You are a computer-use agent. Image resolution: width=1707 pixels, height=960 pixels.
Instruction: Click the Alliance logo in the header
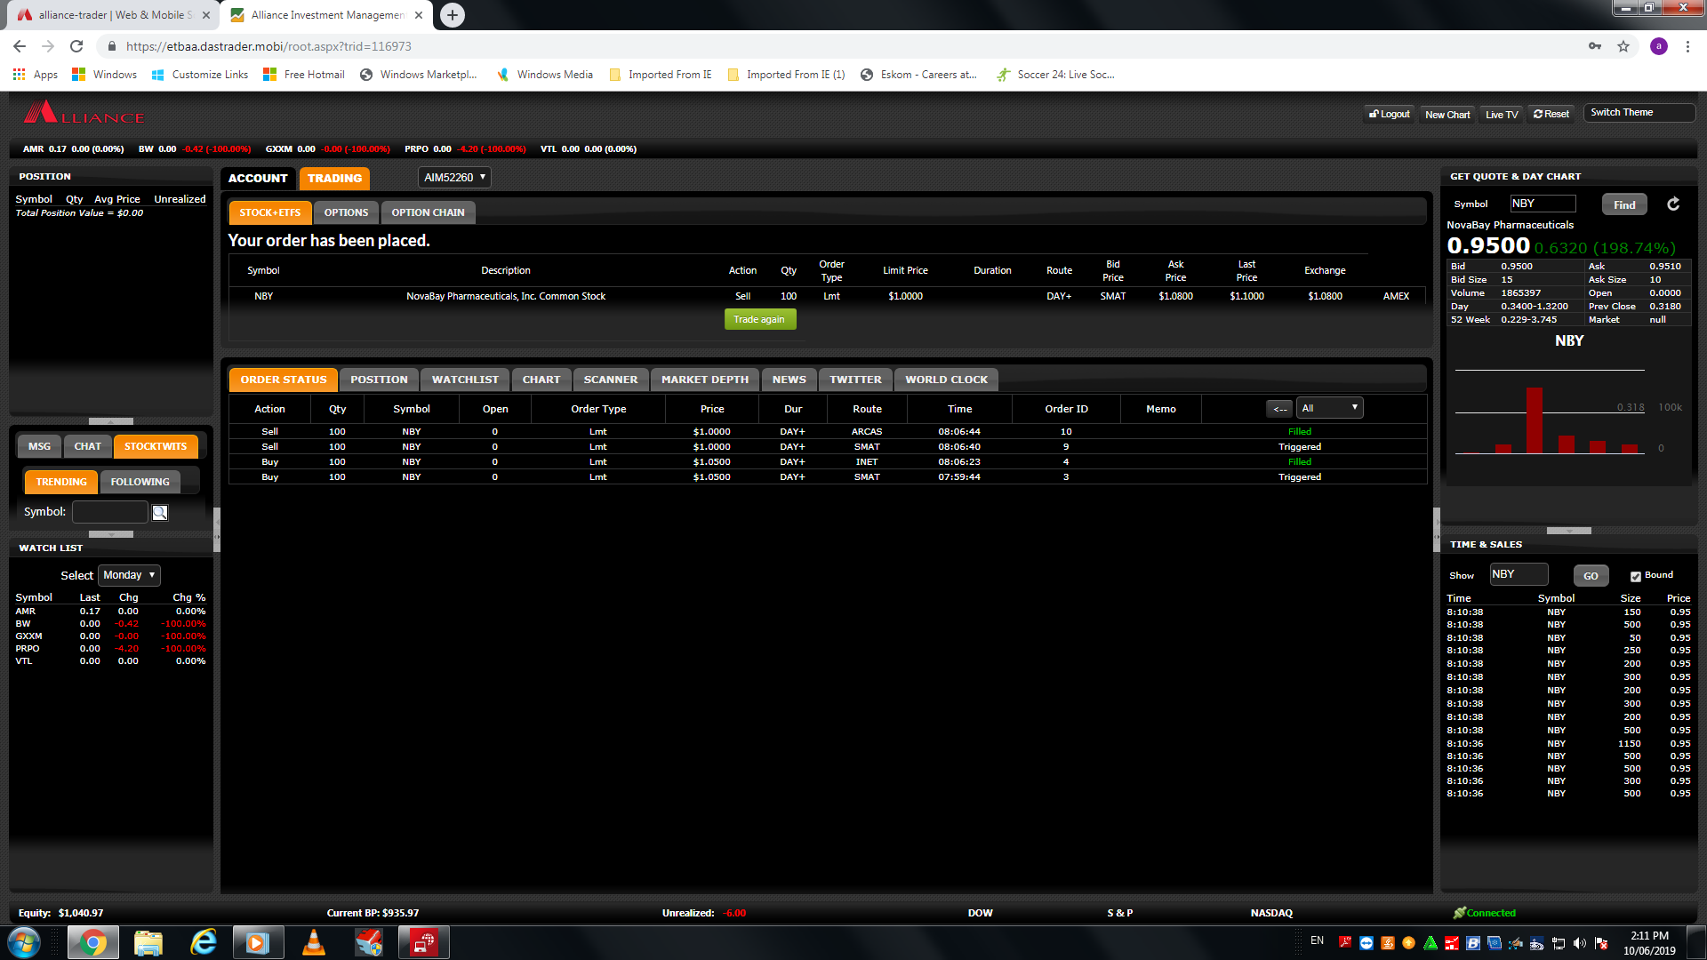(84, 114)
